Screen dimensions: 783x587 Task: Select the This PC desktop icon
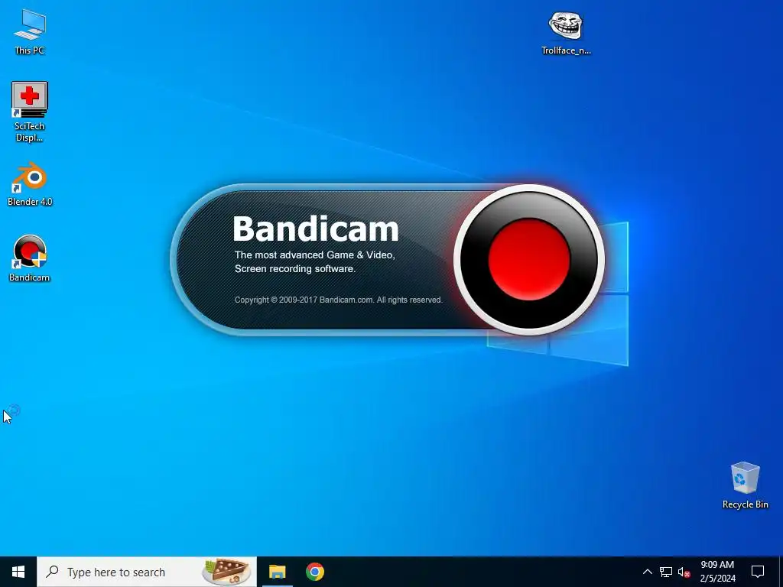tap(30, 31)
